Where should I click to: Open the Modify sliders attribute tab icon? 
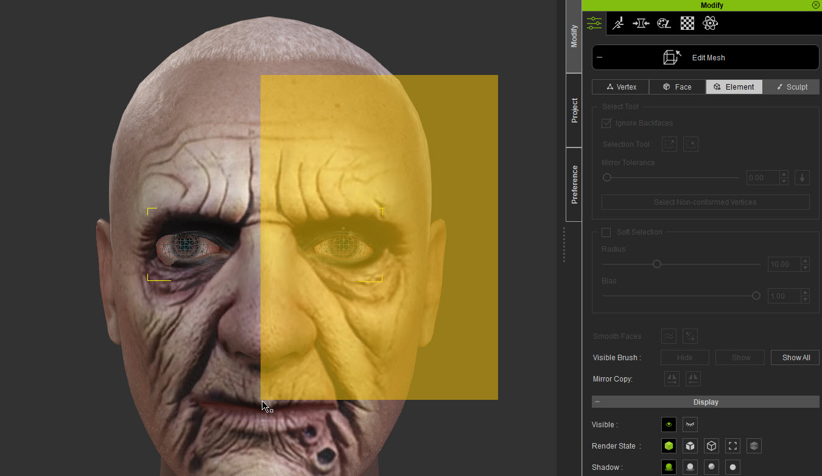coord(594,23)
